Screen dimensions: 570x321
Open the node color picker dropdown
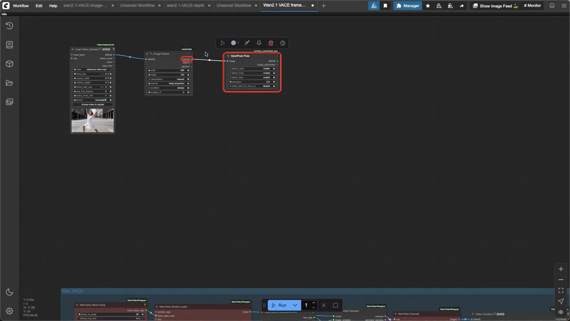(x=235, y=43)
